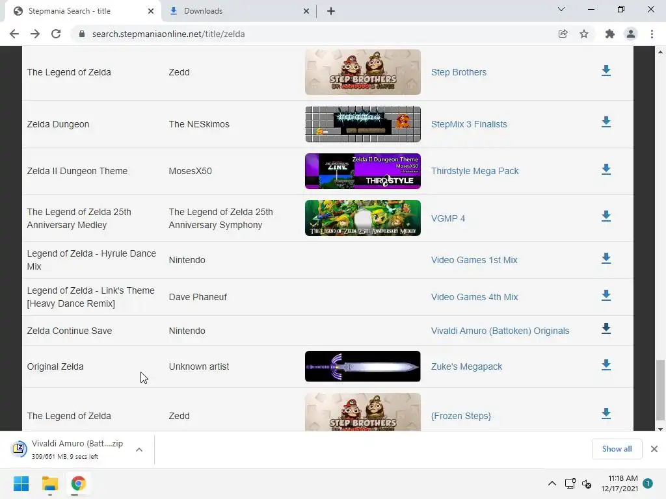Switch to the Stepmania Search tab
The height and width of the screenshot is (499, 666).
coord(83,11)
